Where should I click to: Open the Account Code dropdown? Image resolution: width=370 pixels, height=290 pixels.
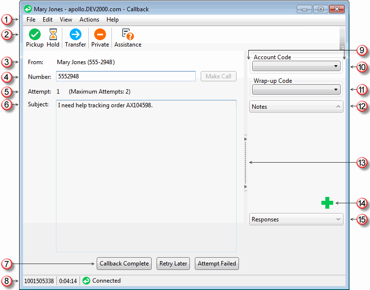pos(296,66)
